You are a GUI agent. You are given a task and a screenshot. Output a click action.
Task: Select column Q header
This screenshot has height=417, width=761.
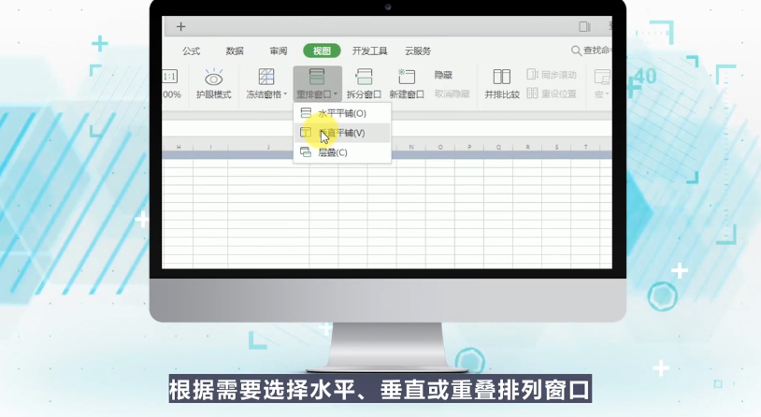pos(498,147)
